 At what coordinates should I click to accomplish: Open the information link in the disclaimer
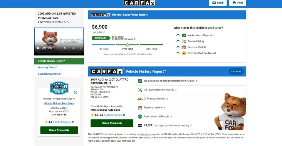[x=146, y=134]
